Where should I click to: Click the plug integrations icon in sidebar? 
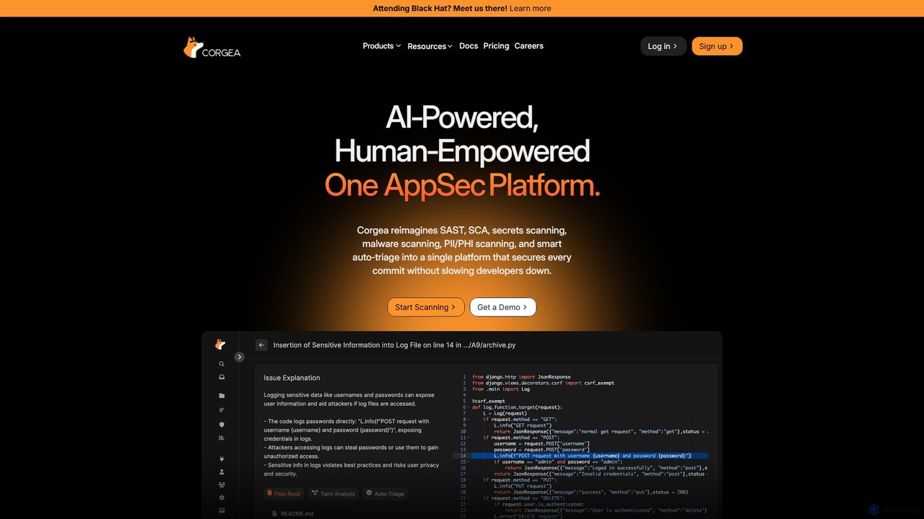[x=222, y=458]
